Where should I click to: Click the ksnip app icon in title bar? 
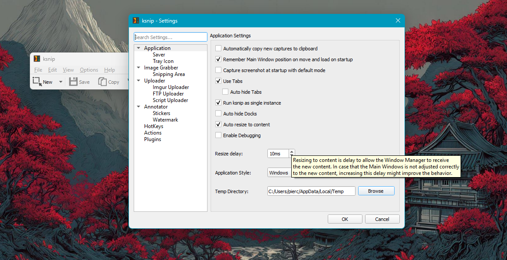pos(36,59)
